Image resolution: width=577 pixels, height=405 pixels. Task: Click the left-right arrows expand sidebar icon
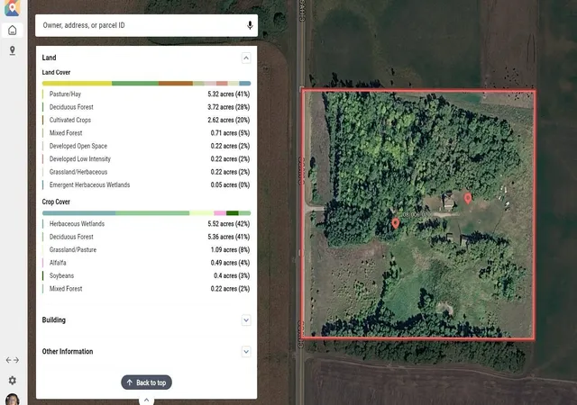[x=13, y=360]
